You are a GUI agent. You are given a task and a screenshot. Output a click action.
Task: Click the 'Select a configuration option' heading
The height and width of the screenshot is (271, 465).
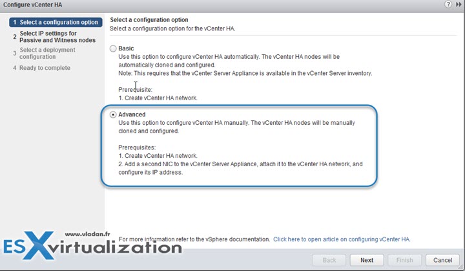pyautogui.click(x=149, y=19)
